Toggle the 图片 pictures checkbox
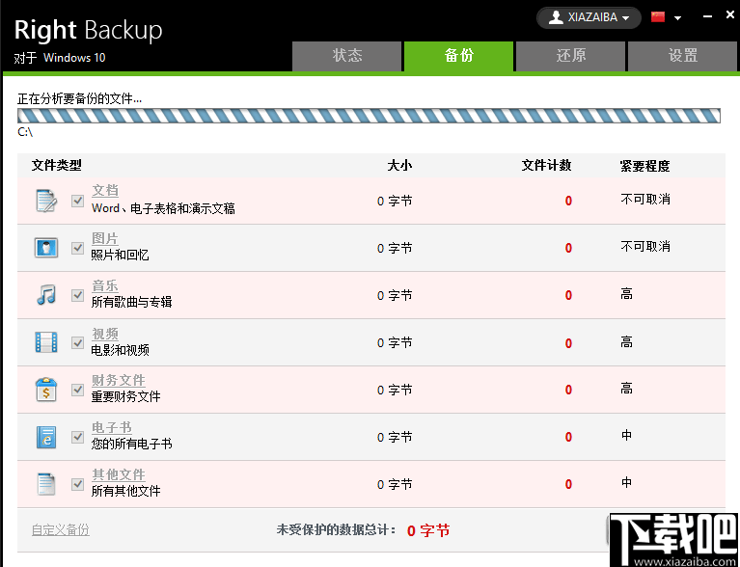The height and width of the screenshot is (567, 740). click(78, 248)
